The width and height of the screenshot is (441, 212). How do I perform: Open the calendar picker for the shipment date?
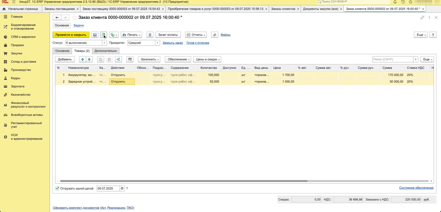click(122, 188)
